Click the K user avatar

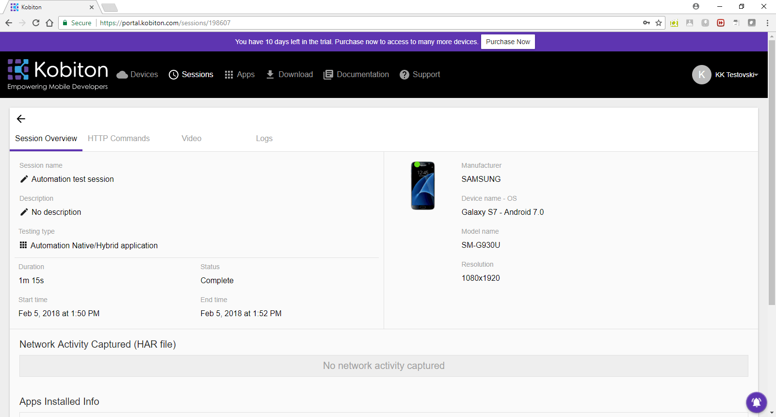[701, 75]
